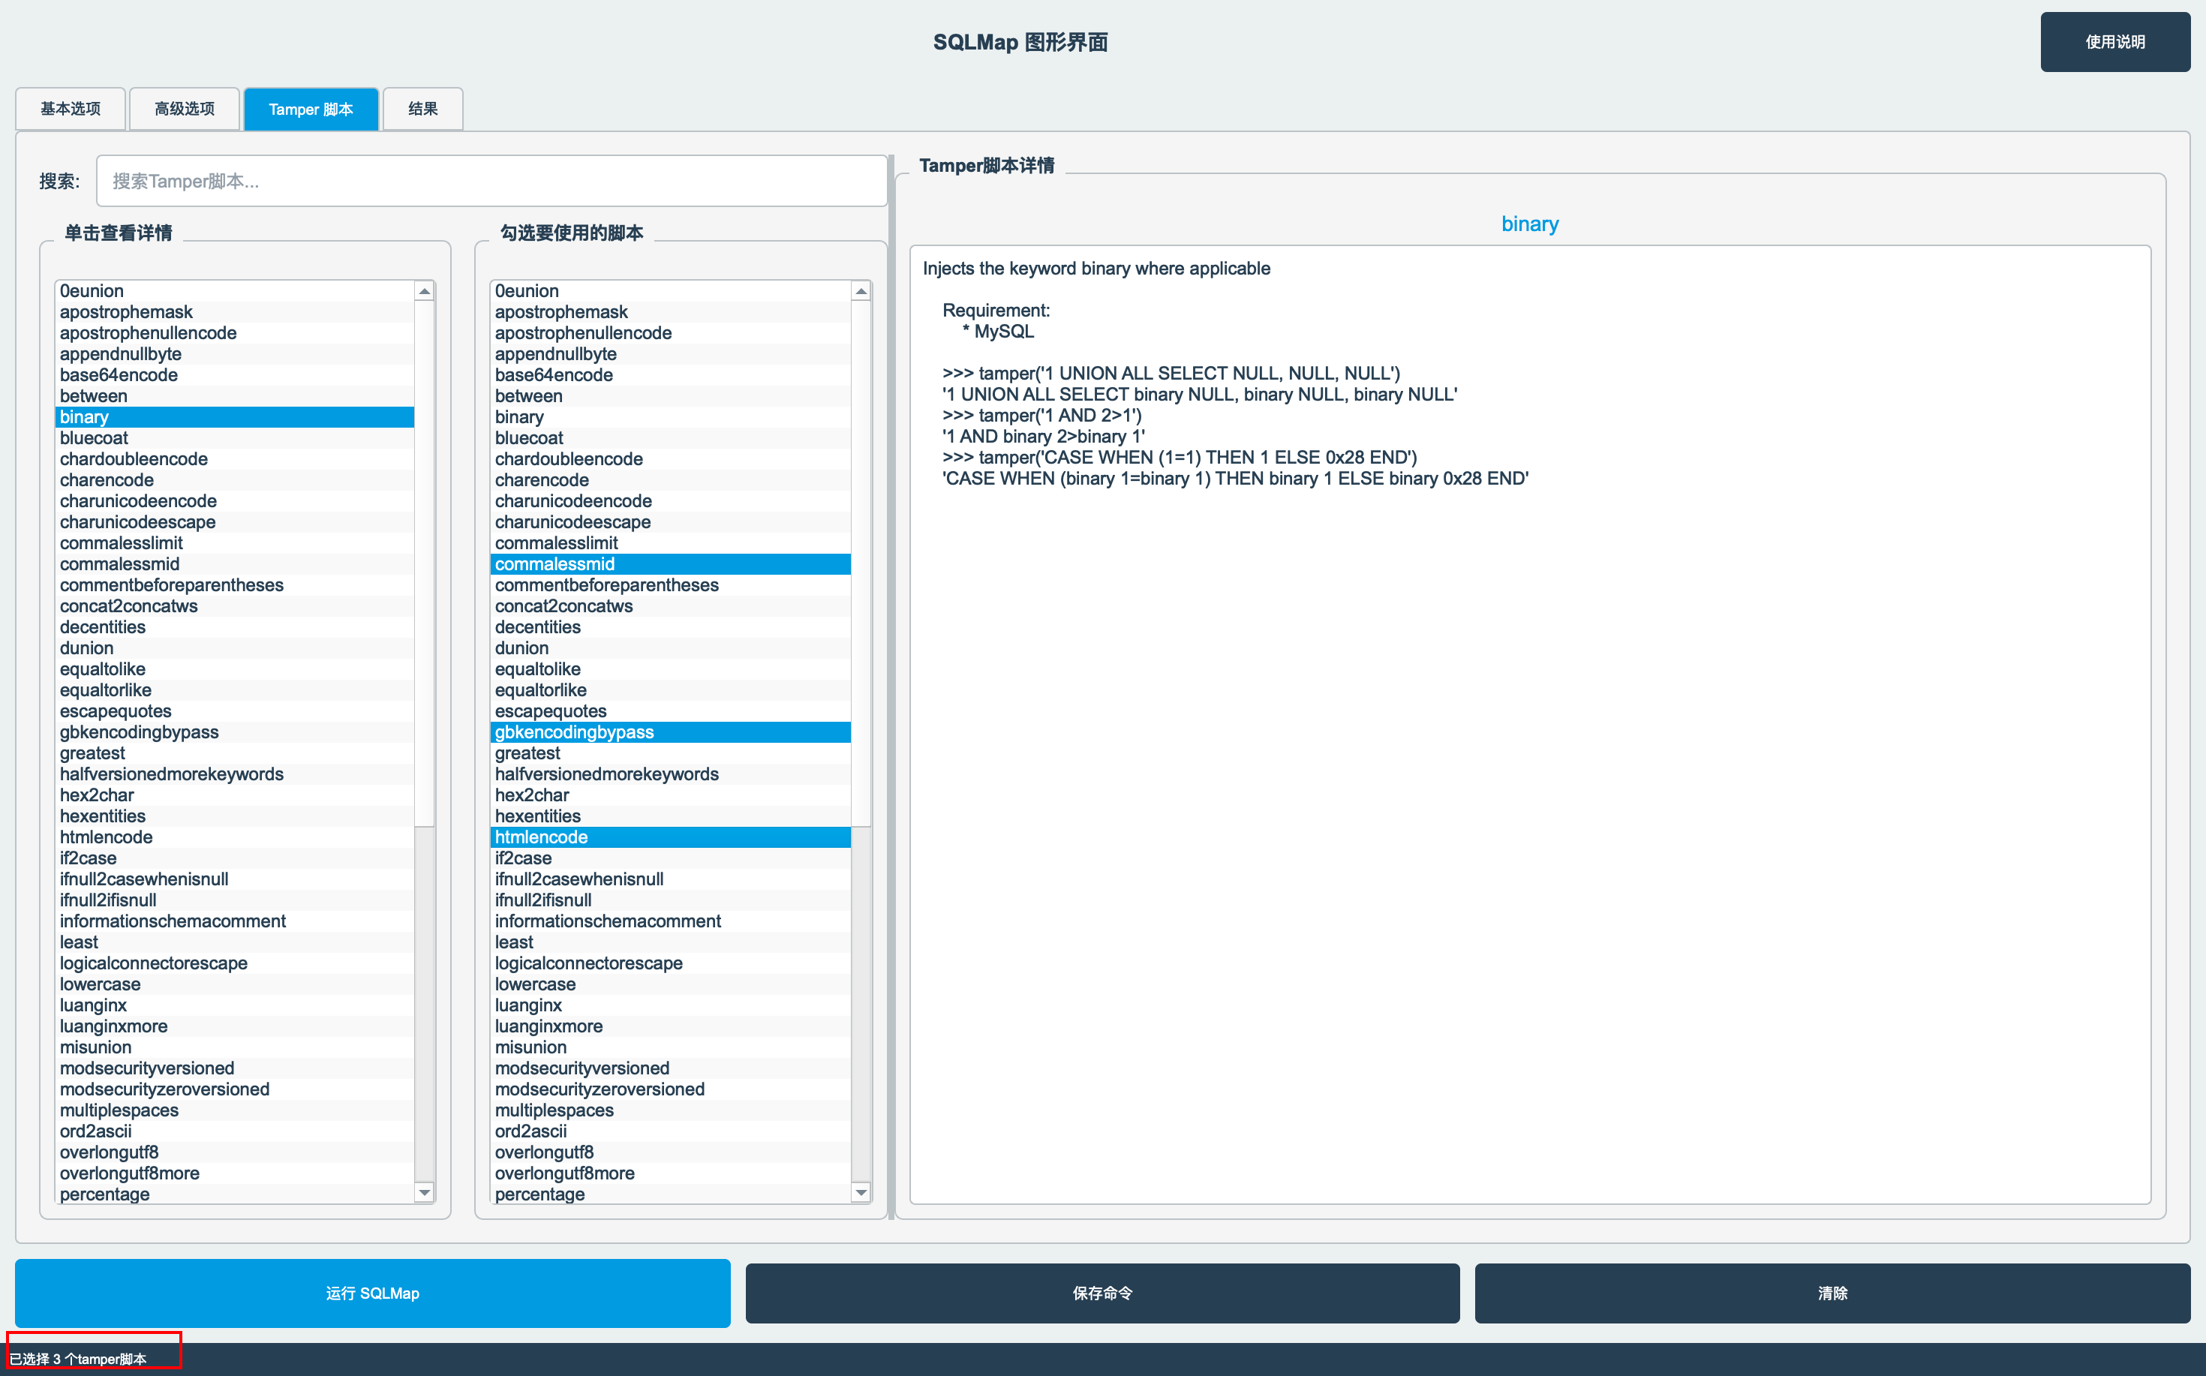
Task: Select base64encode in the scripts-to-use list
Action: click(x=553, y=375)
